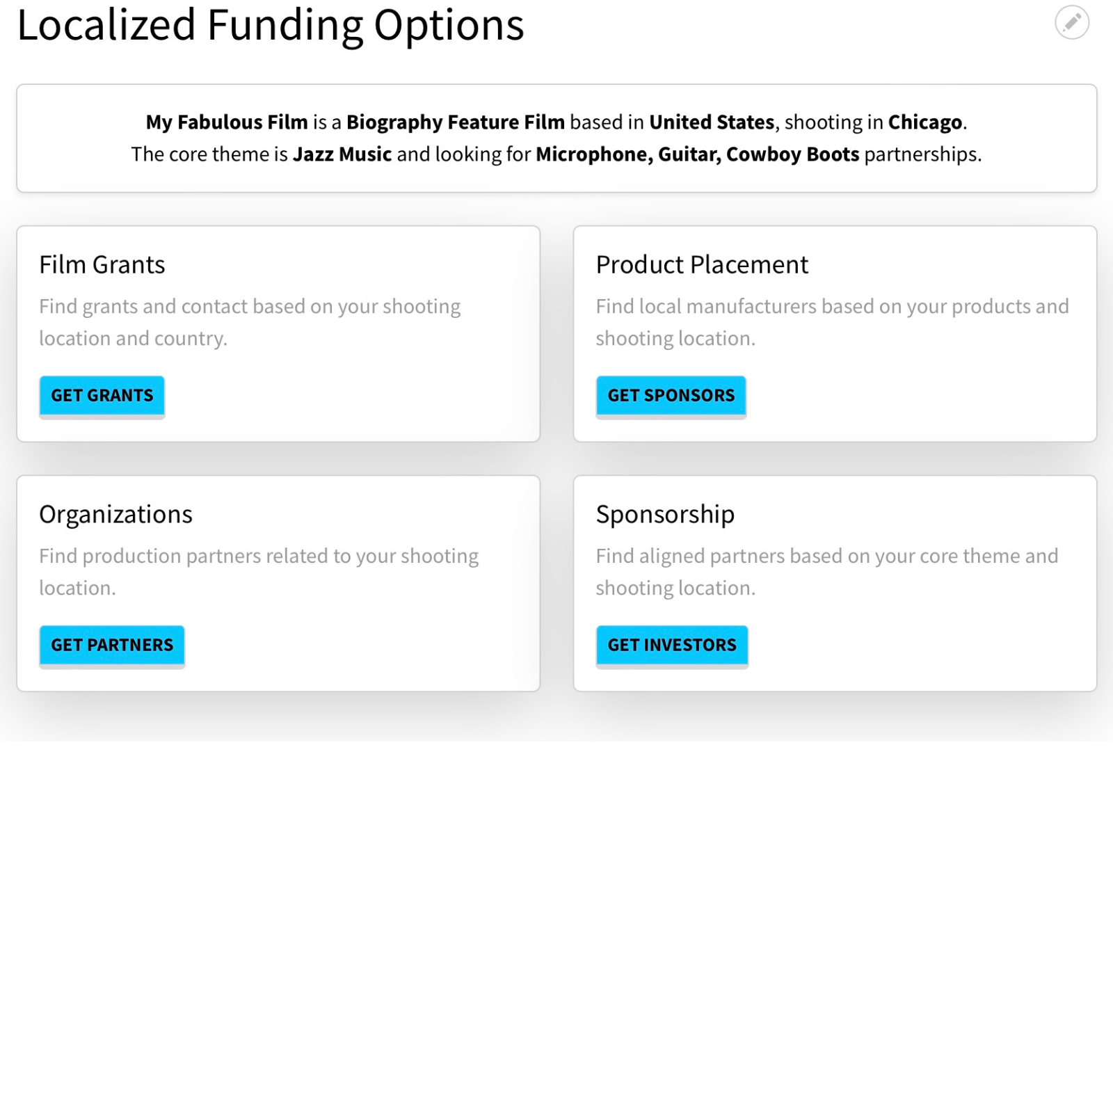The width and height of the screenshot is (1113, 1113).
Task: Click GET PARTNERS in Organizations card
Action: 111,644
